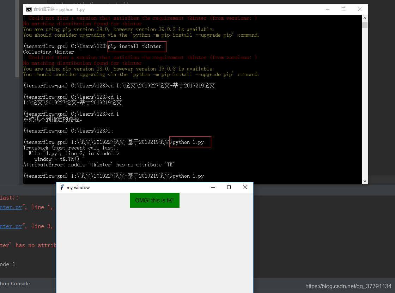Click the command prompt icon in the title bar
395x293 pixels.
29,10
